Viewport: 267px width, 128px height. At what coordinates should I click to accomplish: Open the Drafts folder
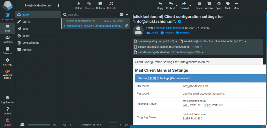[x=38, y=22]
